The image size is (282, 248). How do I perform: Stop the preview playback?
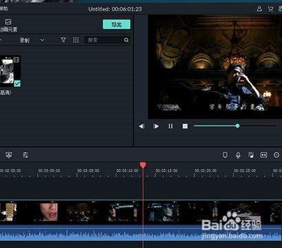pyautogui.click(x=185, y=126)
